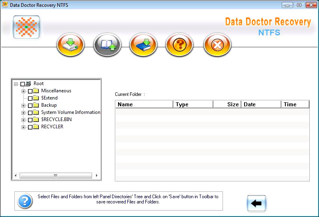This screenshot has height=217, width=319.
Task: Click the Backup folder icon
Action: pyautogui.click(x=36, y=105)
